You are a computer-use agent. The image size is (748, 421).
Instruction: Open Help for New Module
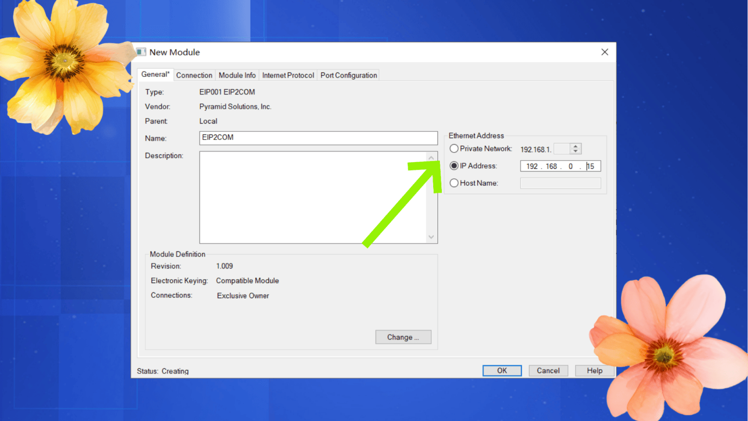click(595, 371)
